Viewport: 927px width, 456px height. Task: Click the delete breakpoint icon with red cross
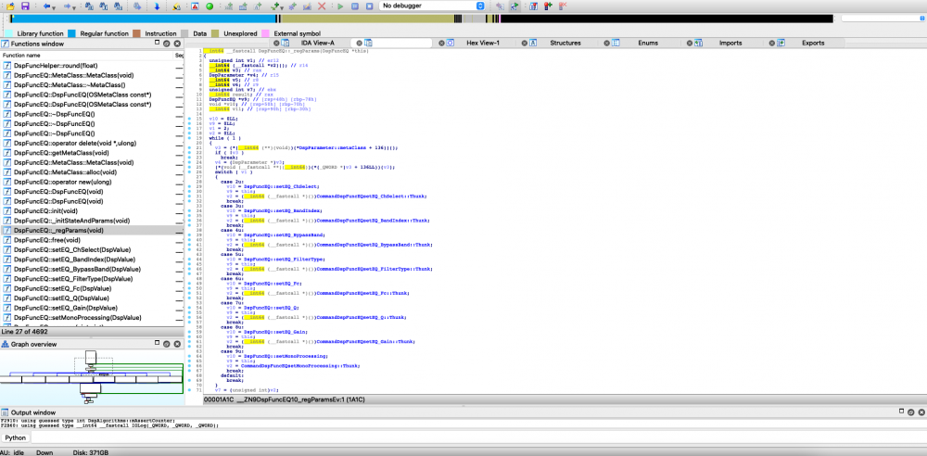(563, 6)
